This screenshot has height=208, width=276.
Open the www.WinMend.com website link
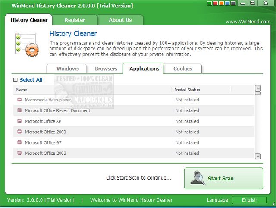248,22
